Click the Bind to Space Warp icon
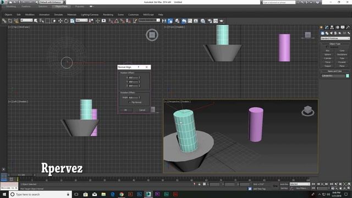 tap(16, 21)
